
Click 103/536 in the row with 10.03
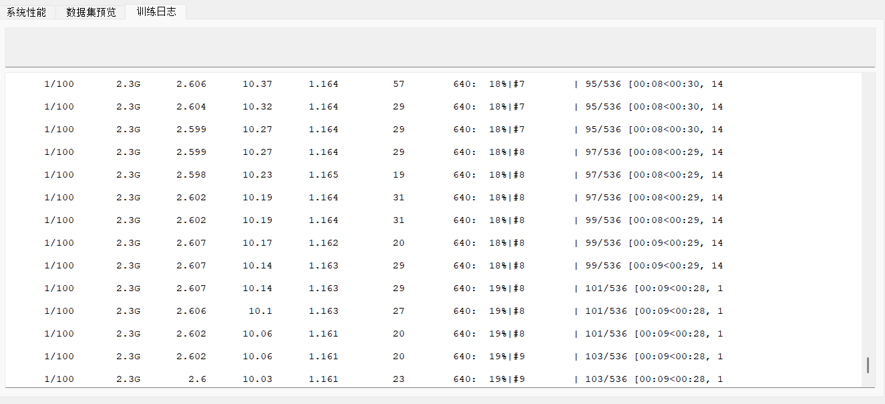pyautogui.click(x=606, y=379)
